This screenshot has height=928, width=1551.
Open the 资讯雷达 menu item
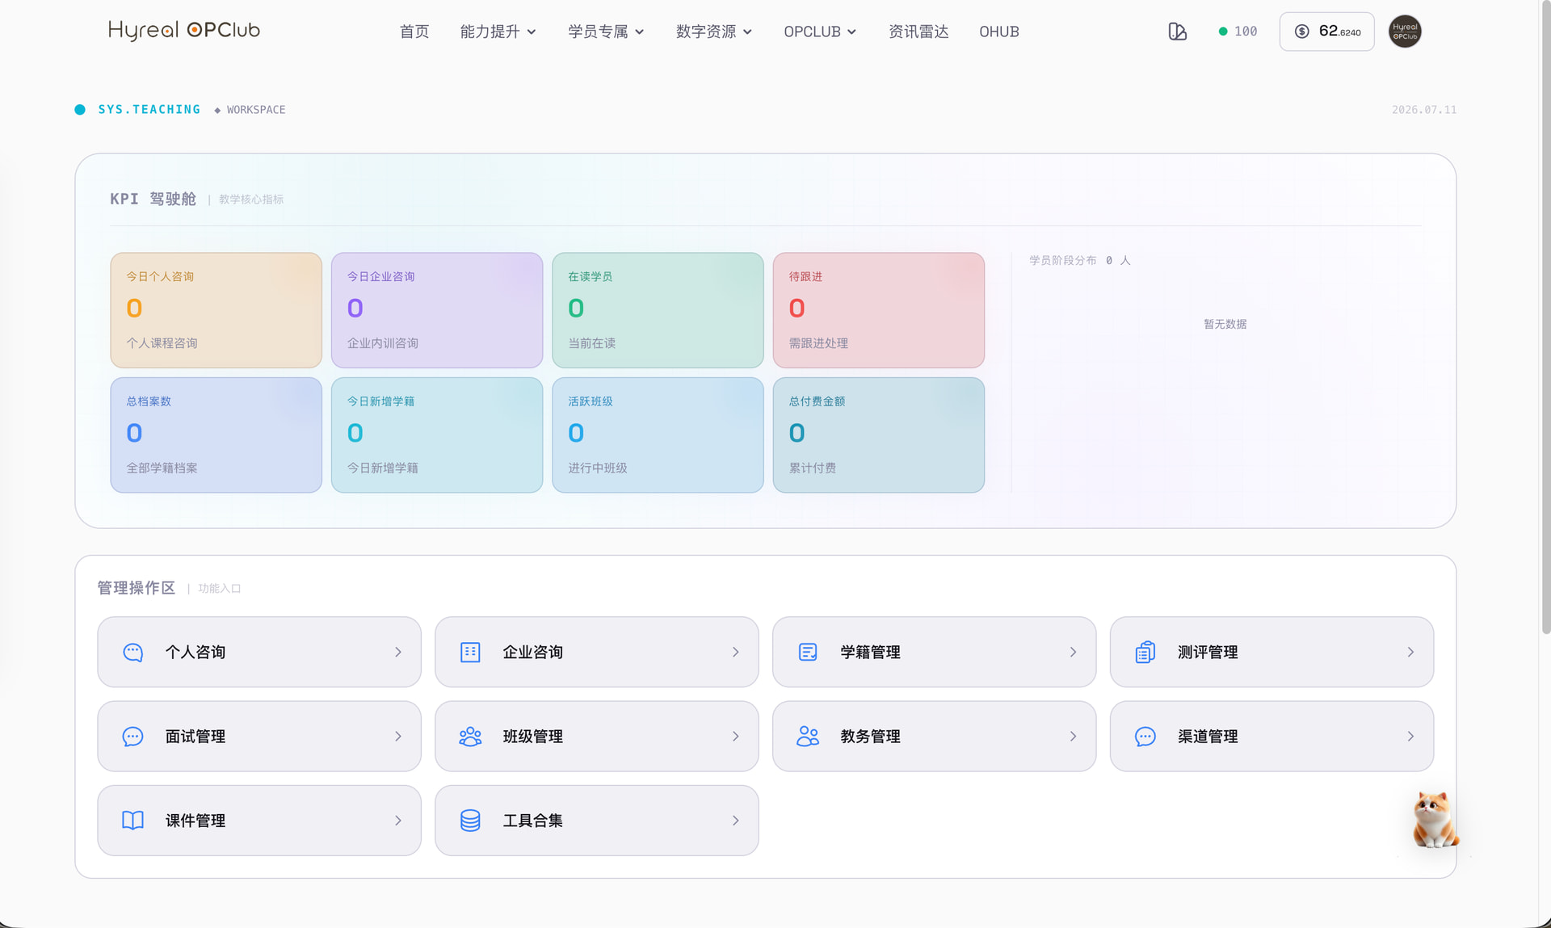point(918,31)
